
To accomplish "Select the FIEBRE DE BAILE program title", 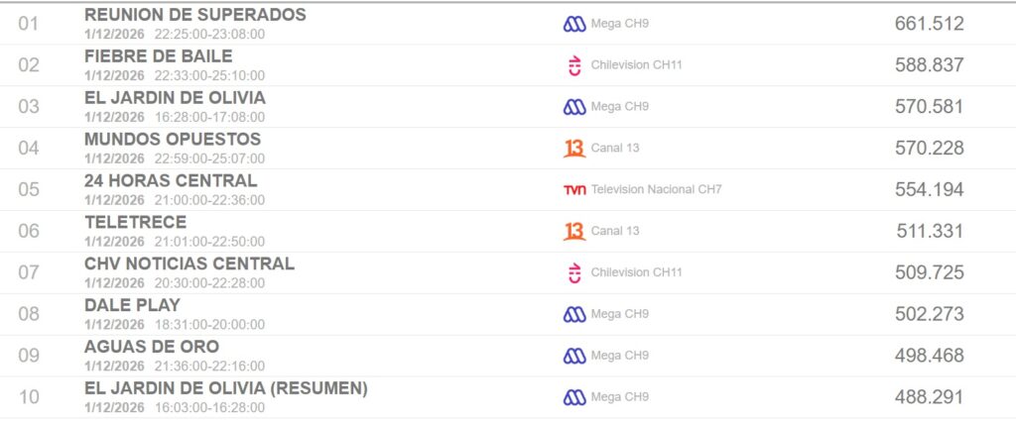I will pos(159,56).
